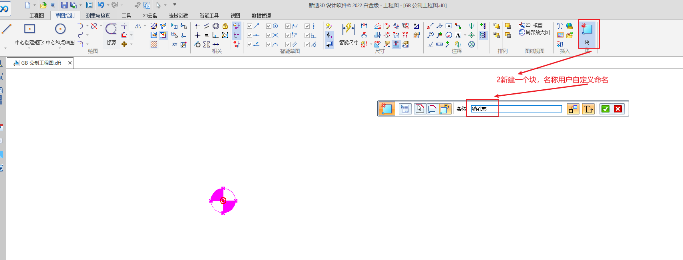Click the green checkmark accept button
The height and width of the screenshot is (260, 683).
(605, 109)
